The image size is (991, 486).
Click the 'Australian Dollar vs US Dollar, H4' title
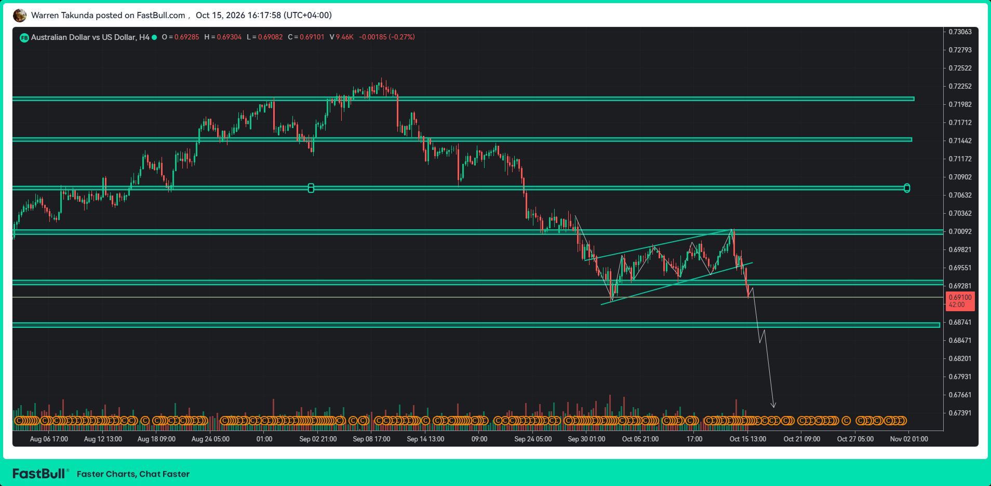click(x=90, y=37)
